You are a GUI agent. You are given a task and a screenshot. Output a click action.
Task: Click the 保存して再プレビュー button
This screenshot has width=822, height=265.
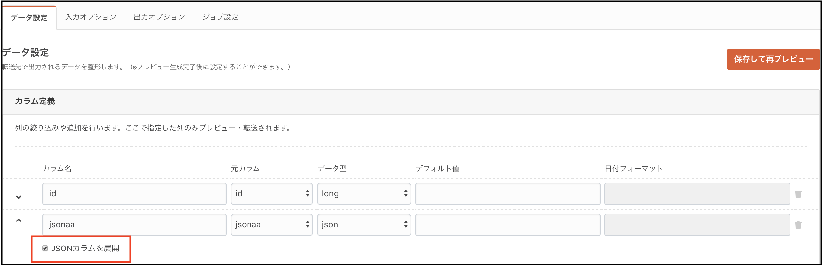tap(773, 59)
